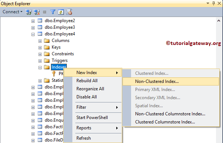
Task: Close the Object Explorer panel
Action: [219, 3]
